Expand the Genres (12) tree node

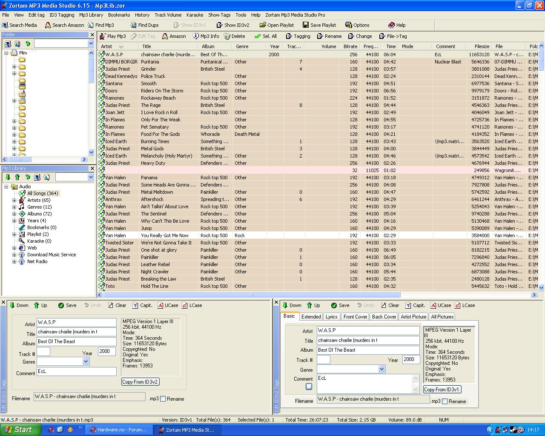(14, 207)
